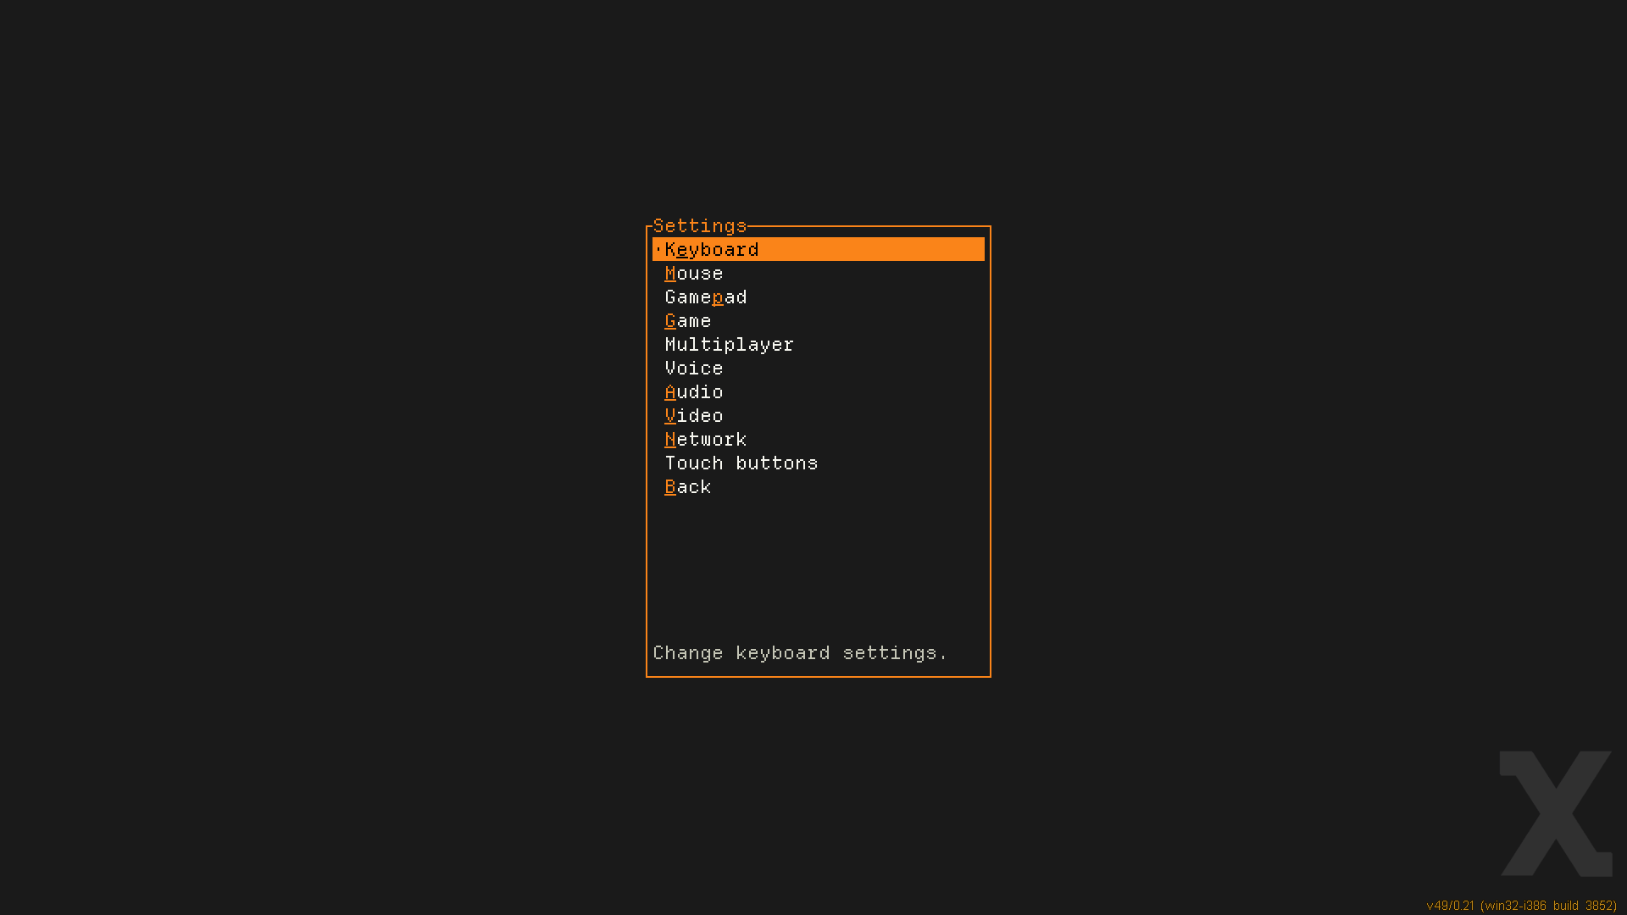Select Voice in the settings list
This screenshot has height=915, width=1627.
[x=694, y=369]
